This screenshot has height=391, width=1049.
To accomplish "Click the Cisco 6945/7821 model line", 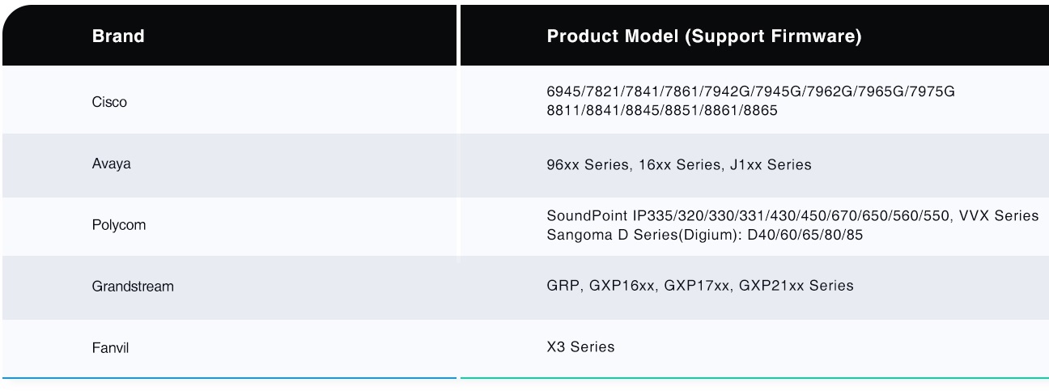I will coord(750,91).
